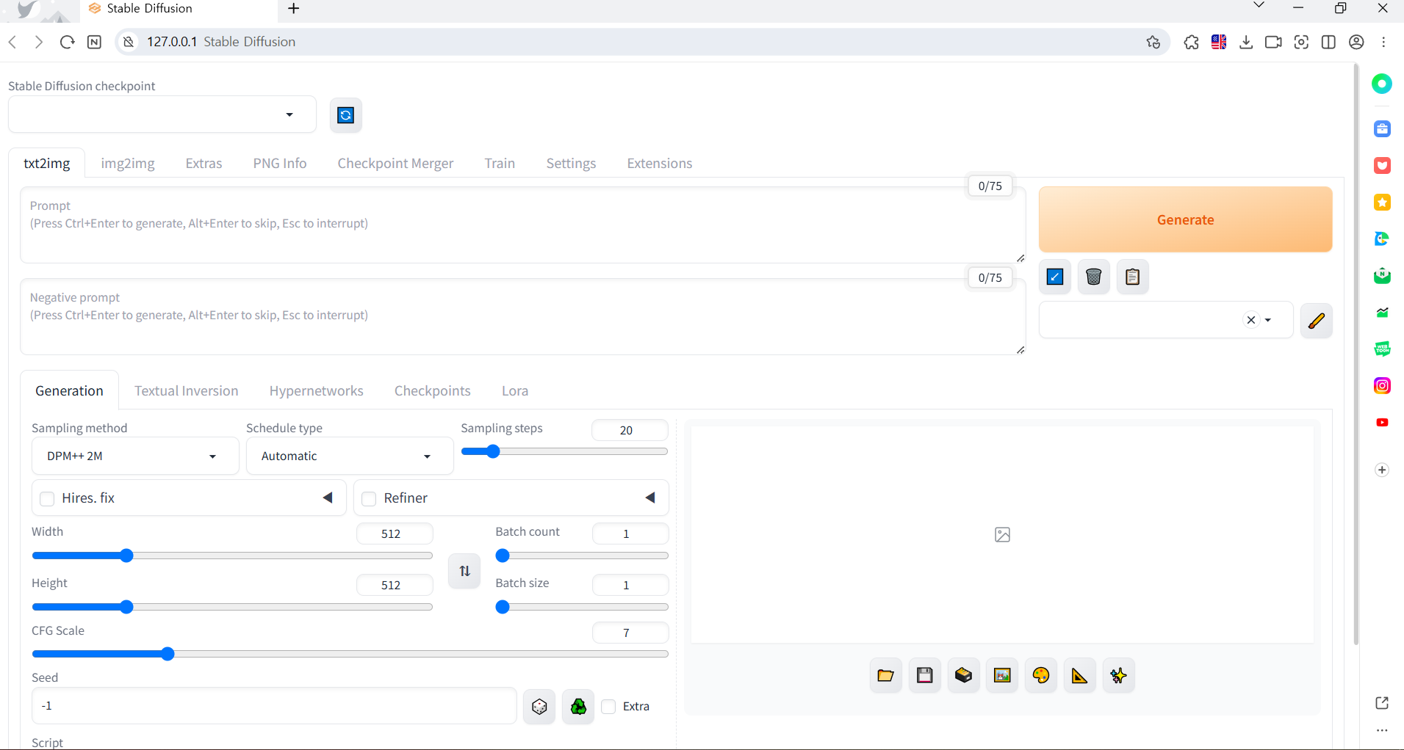Send to extras with triangle ruler icon
The image size is (1404, 750).
1079,675
